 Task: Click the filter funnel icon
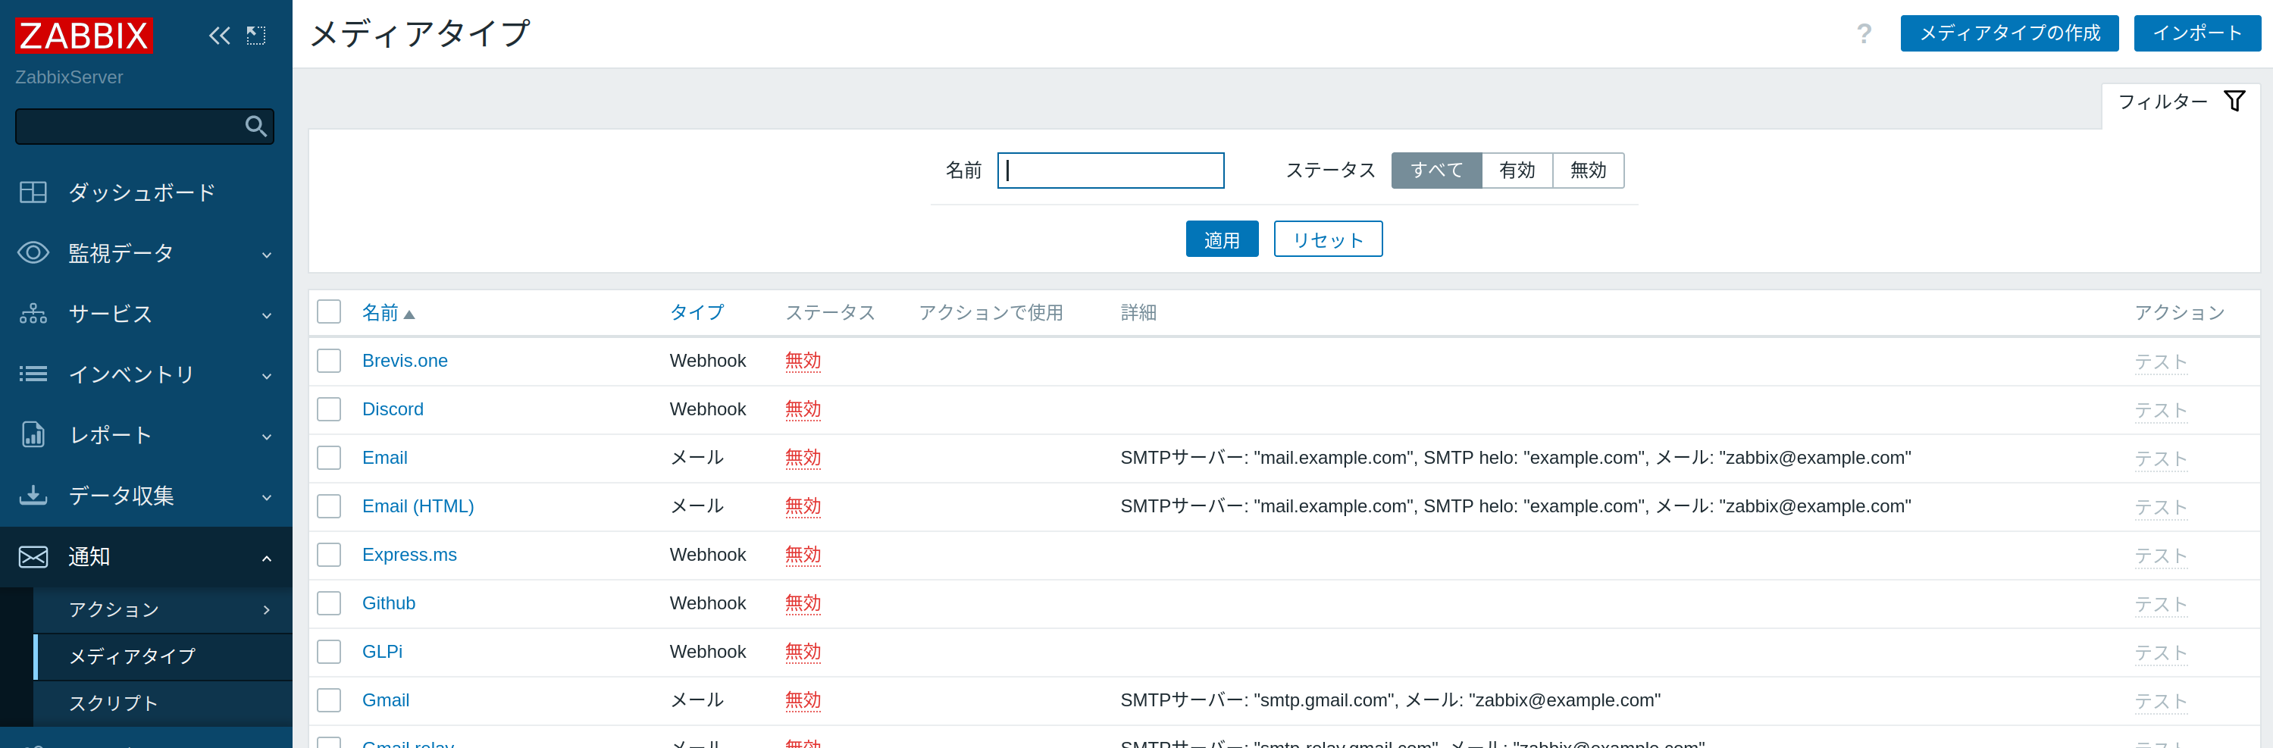pos(2234,102)
